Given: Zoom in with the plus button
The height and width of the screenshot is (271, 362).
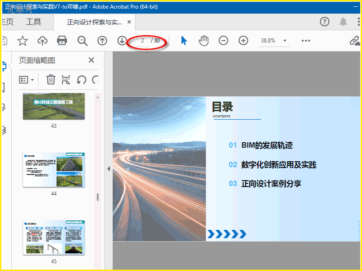Looking at the screenshot, I should 243,41.
